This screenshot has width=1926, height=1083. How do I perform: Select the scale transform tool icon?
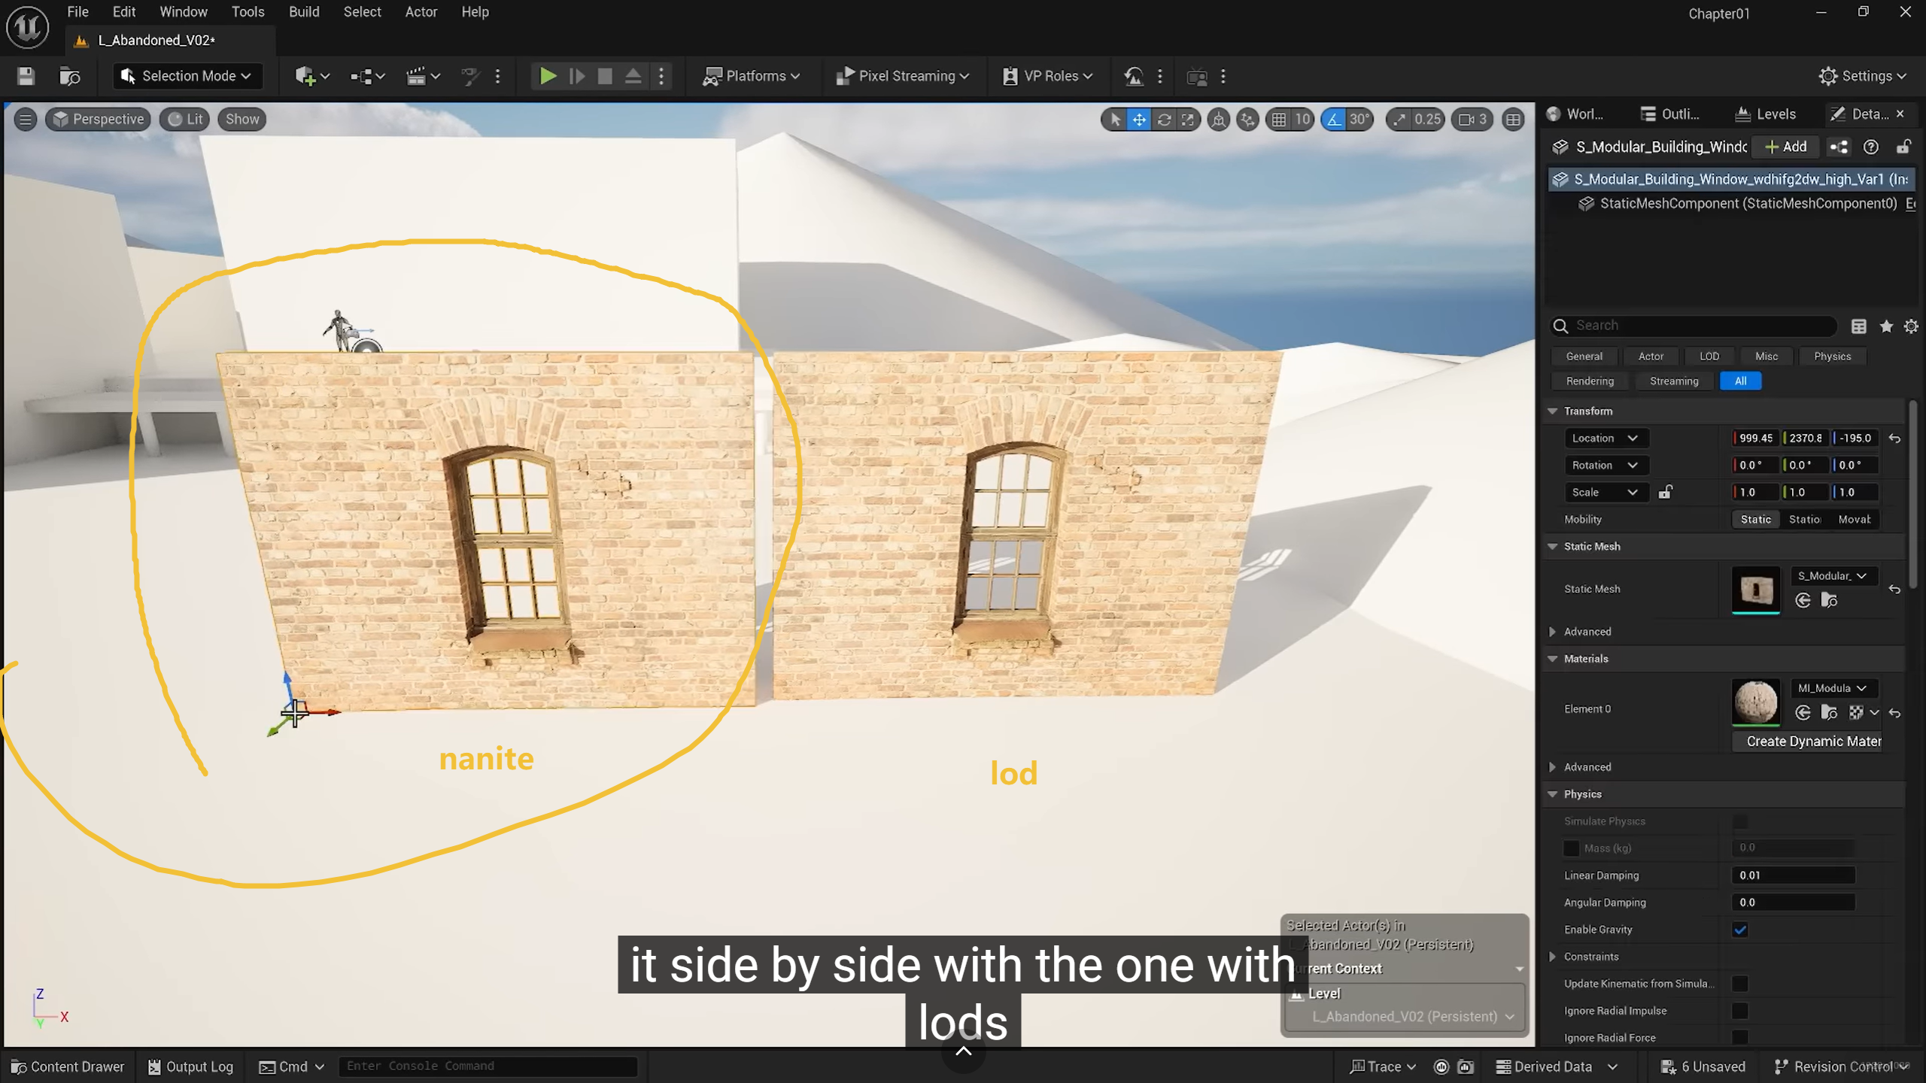point(1188,120)
